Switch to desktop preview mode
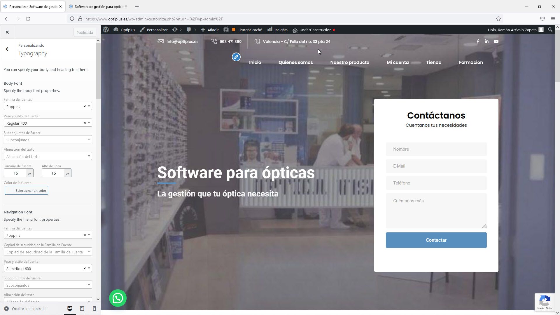 (70, 309)
